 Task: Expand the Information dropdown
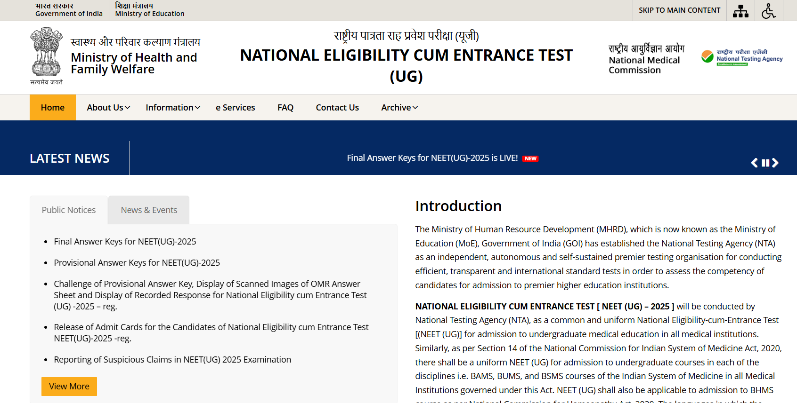(173, 107)
